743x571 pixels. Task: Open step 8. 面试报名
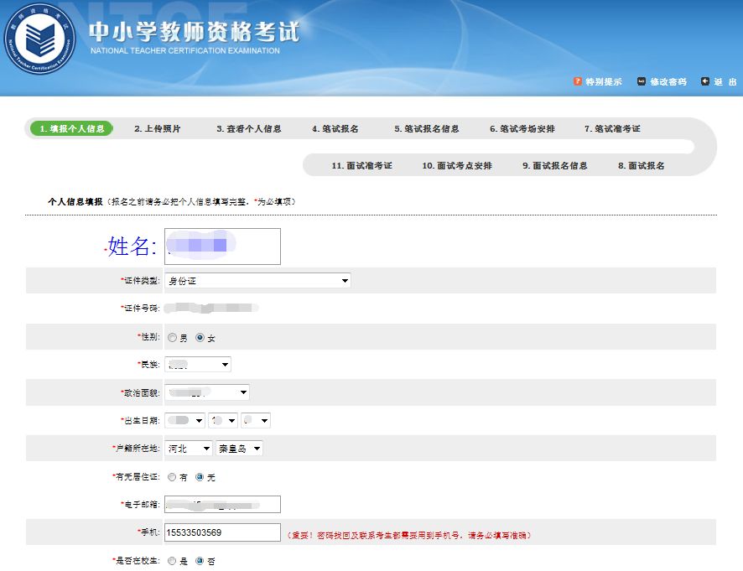(642, 166)
